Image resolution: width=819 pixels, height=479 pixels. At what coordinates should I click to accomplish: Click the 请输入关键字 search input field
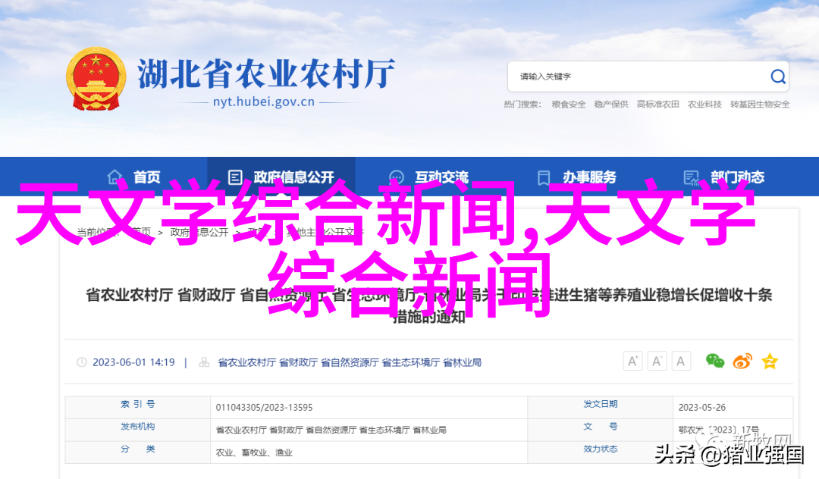[x=637, y=77]
